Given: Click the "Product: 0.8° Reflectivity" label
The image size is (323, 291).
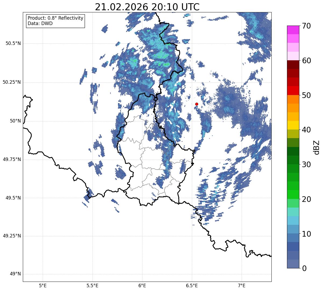Looking at the screenshot, I should tap(56, 18).
